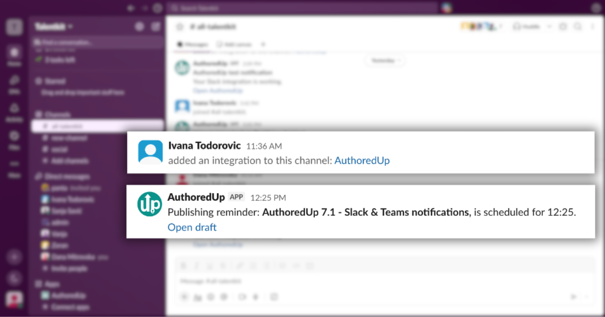Click the Open draft link
Image resolution: width=605 pixels, height=317 pixels.
tap(192, 227)
